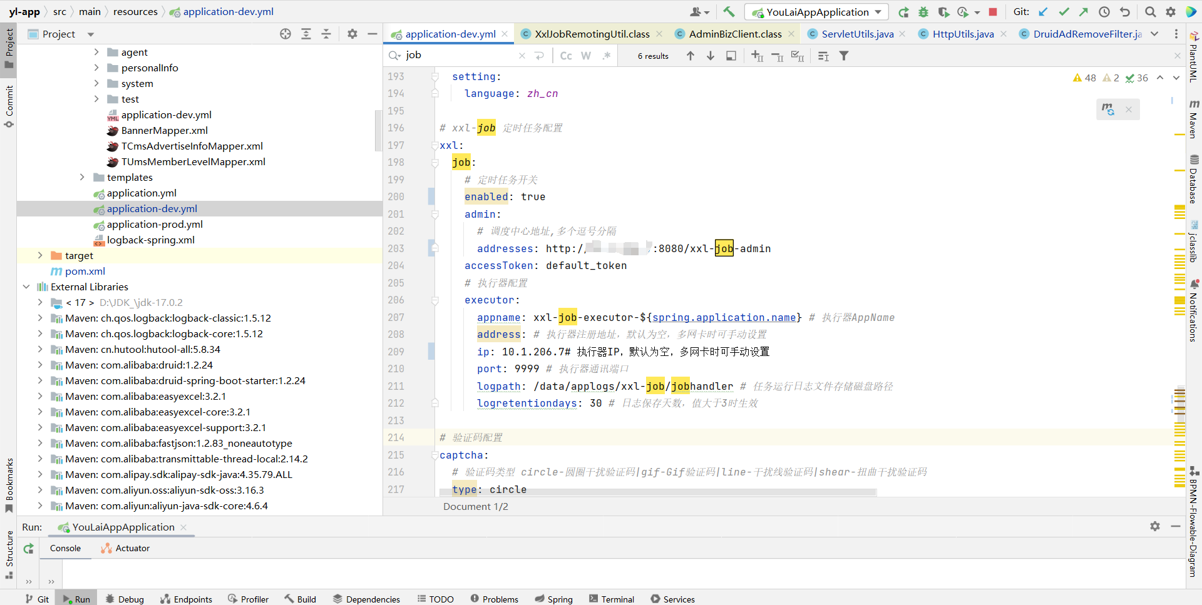This screenshot has height=605, width=1202.
Task: Open Search Everywhere magnifier icon
Action: pos(1150,12)
